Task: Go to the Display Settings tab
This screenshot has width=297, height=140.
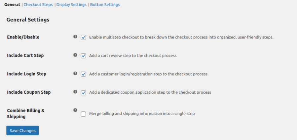Action: [x=71, y=5]
